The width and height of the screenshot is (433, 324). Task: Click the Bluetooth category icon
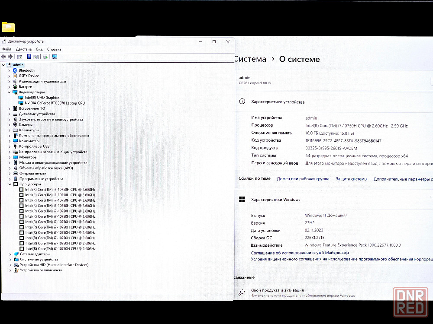(x=15, y=70)
